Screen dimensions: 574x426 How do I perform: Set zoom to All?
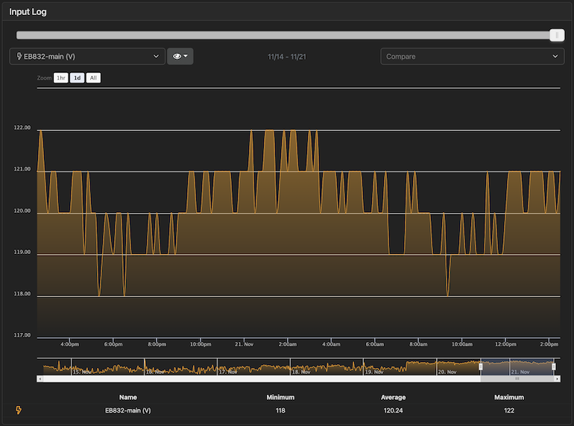click(93, 78)
